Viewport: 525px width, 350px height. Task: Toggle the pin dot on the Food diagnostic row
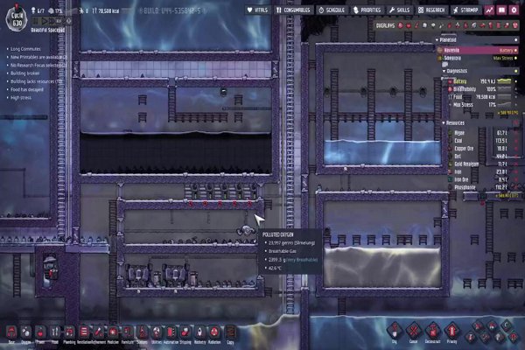516,97
